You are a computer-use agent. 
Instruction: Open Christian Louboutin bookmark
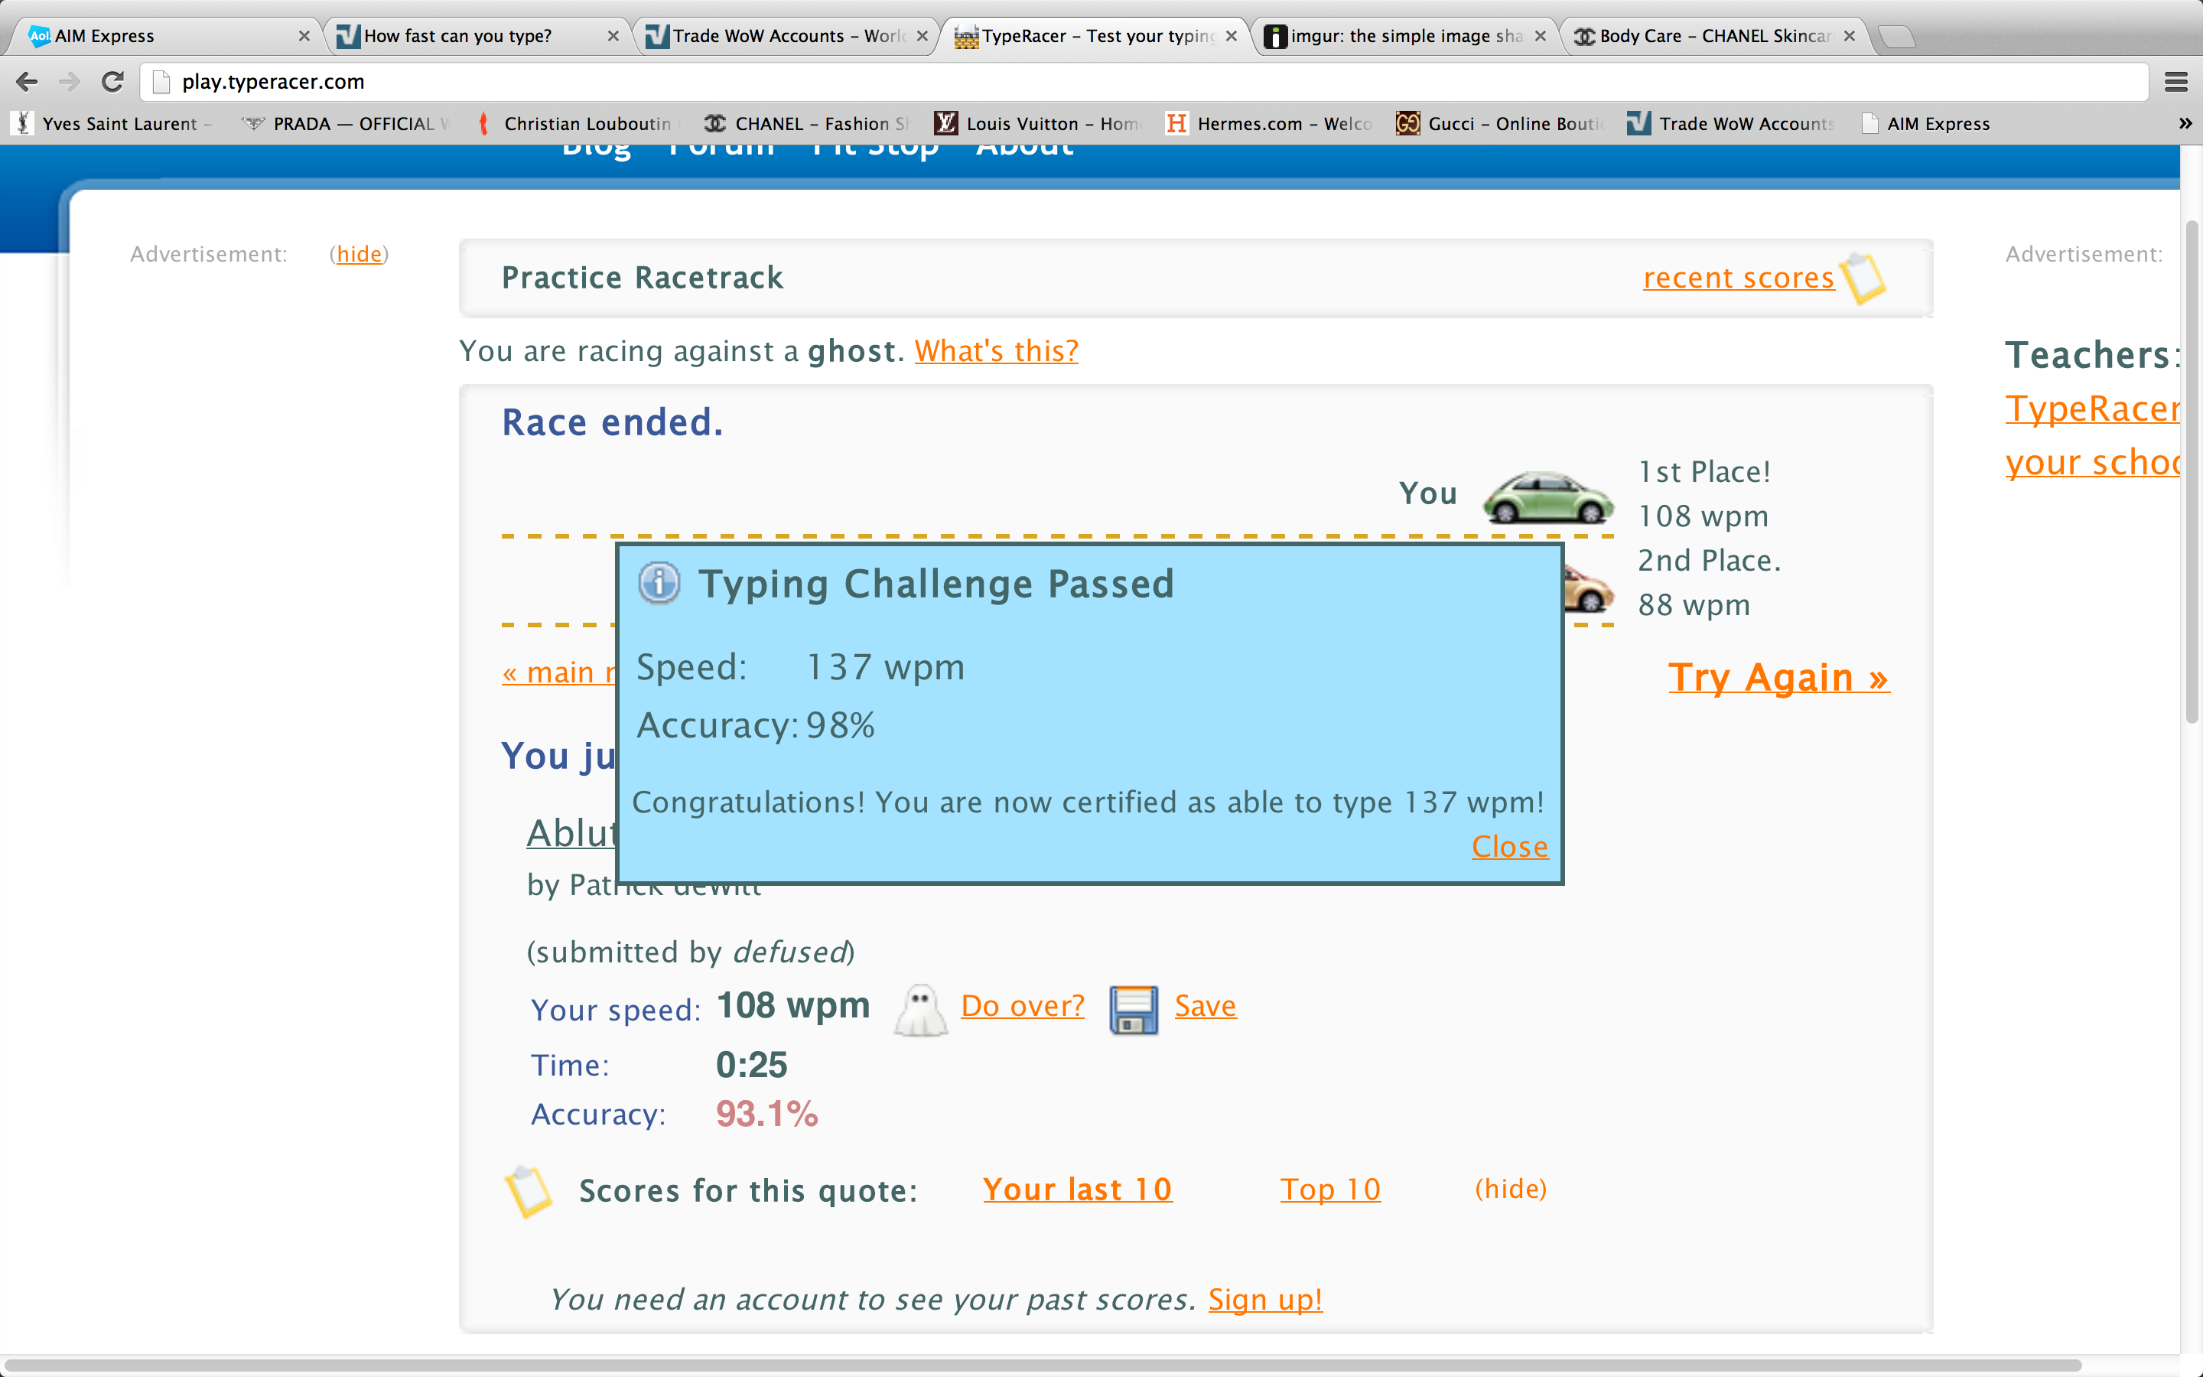pyautogui.click(x=578, y=123)
